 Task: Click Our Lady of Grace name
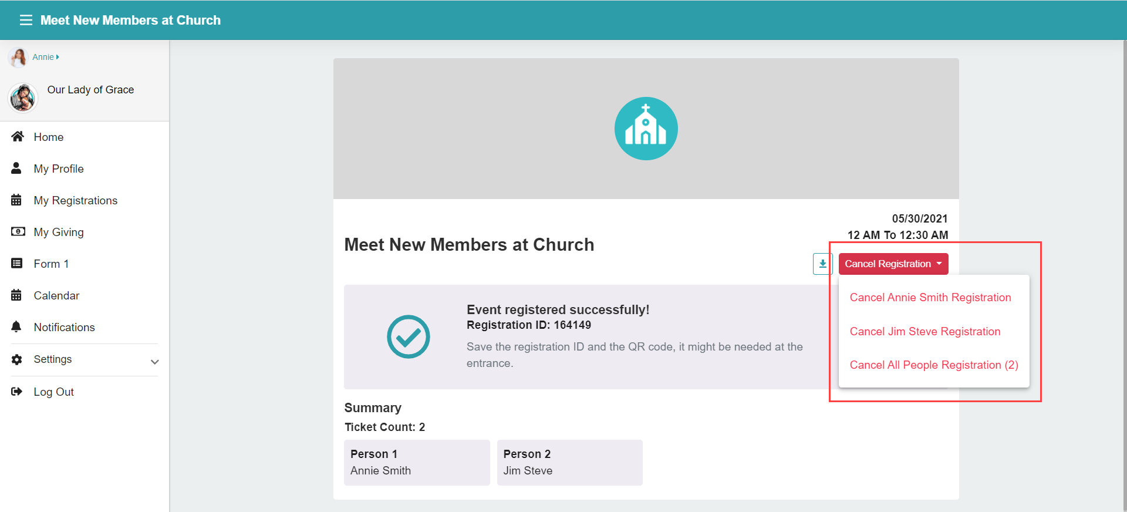point(90,90)
